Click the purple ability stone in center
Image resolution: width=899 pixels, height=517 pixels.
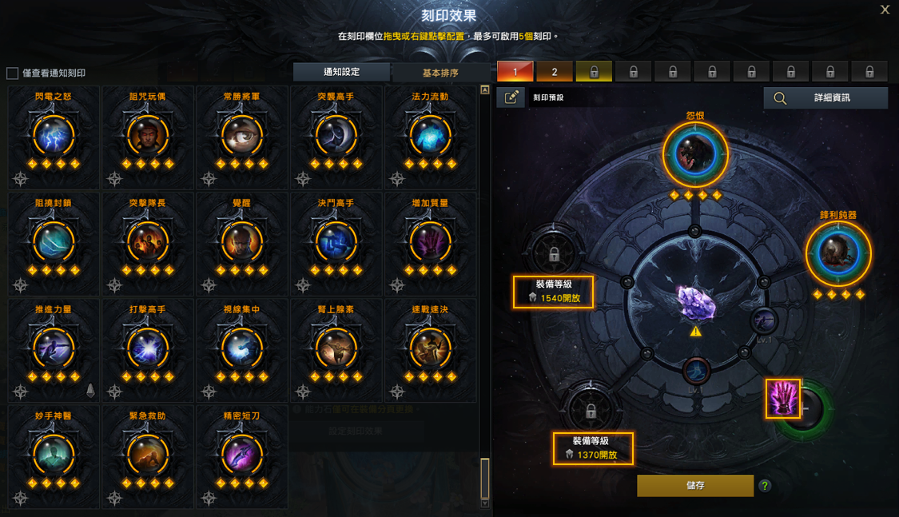click(696, 301)
